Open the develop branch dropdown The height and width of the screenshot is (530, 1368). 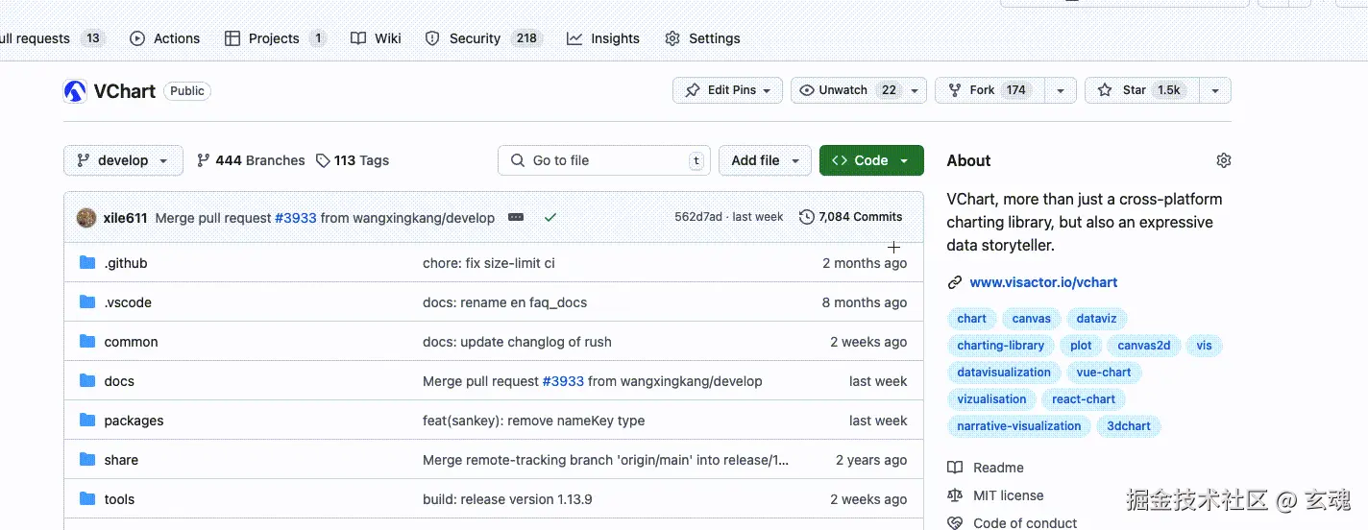(123, 160)
